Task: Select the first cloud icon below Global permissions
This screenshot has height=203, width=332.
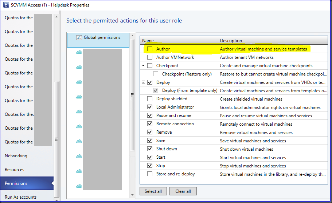Action: (x=79, y=52)
